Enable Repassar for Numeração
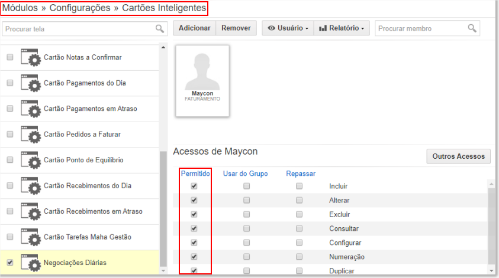This screenshot has height=278, width=499. tap(299, 257)
